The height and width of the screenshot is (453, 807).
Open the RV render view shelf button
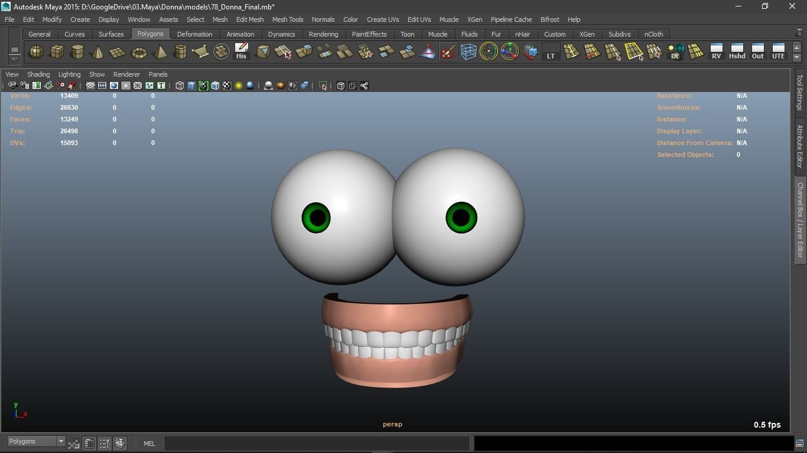(716, 51)
